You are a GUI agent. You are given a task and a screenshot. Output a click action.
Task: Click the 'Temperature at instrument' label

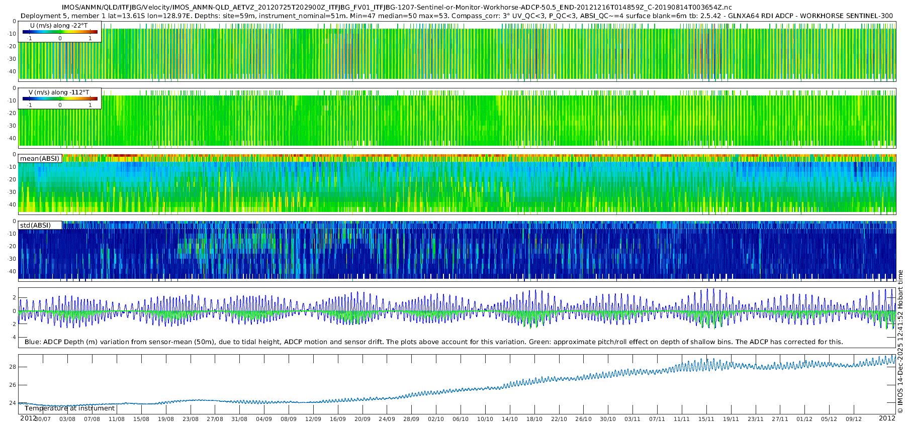click(x=70, y=408)
